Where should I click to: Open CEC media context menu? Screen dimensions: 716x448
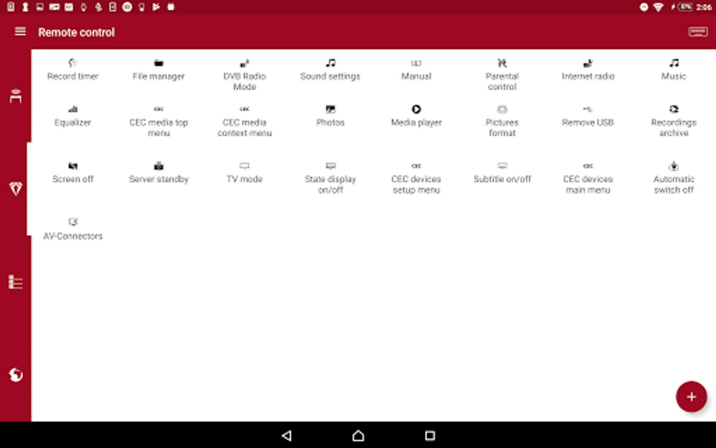(245, 121)
